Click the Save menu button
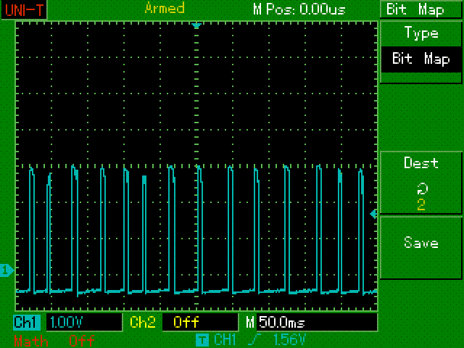 [x=420, y=248]
